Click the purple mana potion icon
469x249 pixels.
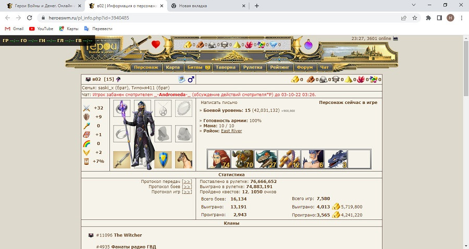coord(308,45)
